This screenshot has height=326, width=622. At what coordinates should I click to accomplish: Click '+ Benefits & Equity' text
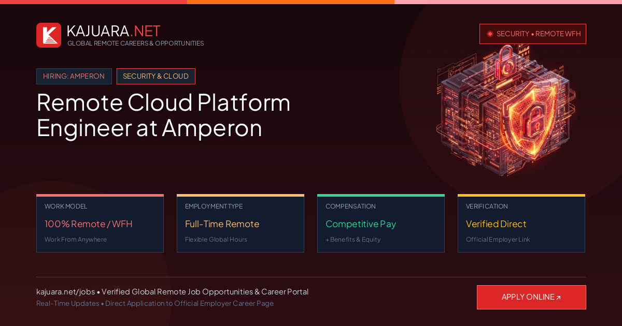tap(353, 240)
